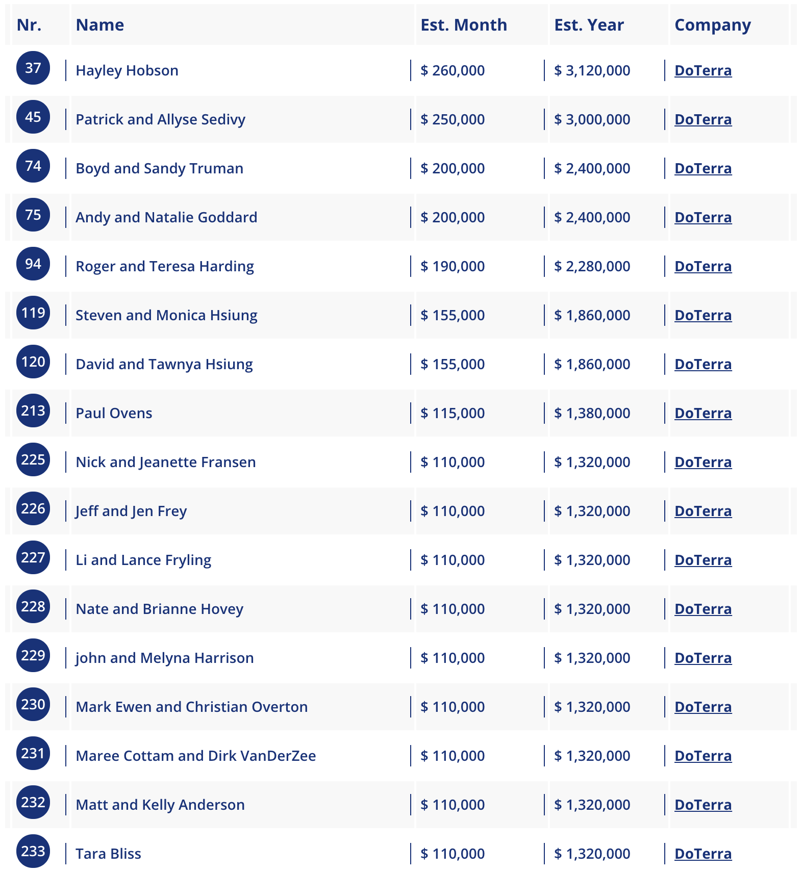Open DoTerra link for David and Tawnya Hsiung

coord(703,364)
